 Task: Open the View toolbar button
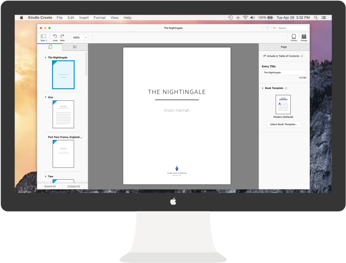[44, 37]
